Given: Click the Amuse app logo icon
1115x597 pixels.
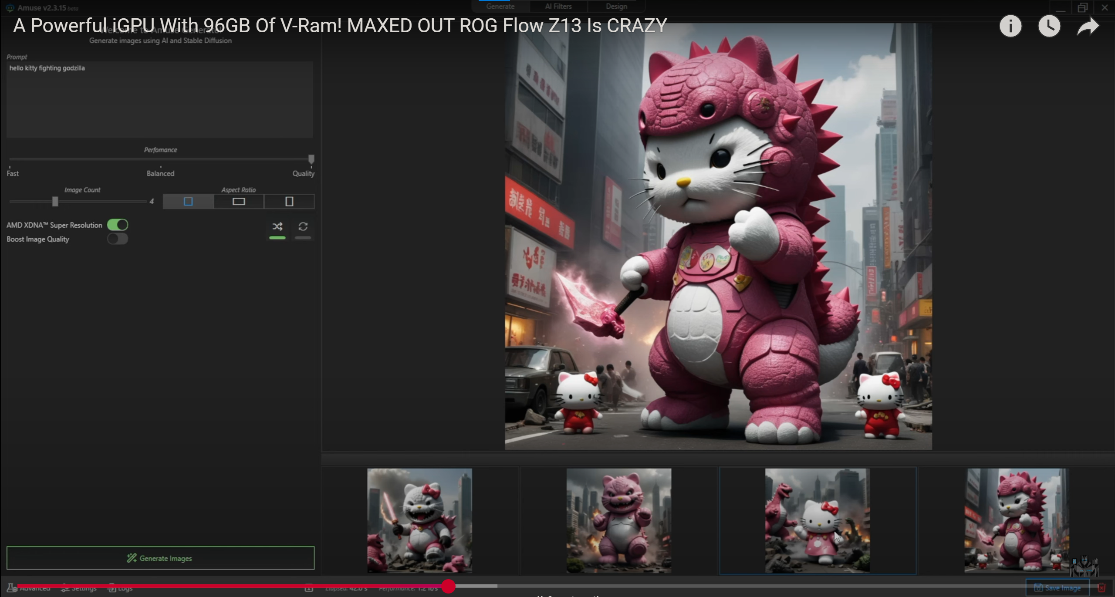Looking at the screenshot, I should [x=10, y=8].
